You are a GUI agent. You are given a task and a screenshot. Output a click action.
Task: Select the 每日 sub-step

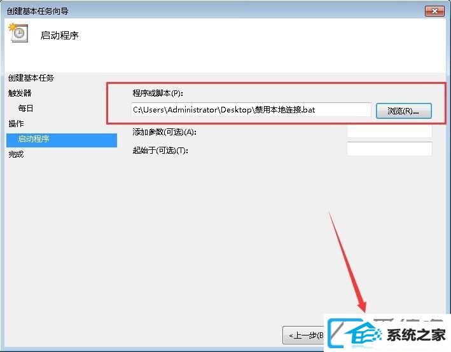click(x=25, y=108)
